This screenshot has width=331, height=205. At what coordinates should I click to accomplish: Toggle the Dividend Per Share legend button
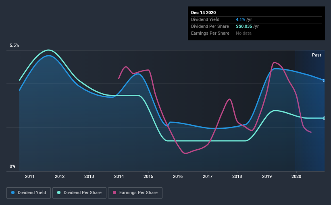(x=79, y=193)
